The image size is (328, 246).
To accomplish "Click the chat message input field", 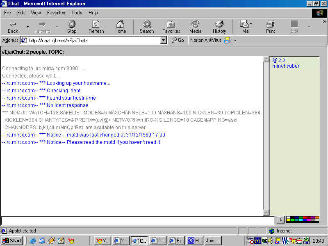I will tap(138, 221).
